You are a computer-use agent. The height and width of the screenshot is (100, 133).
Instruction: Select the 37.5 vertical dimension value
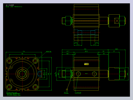point(46,74)
